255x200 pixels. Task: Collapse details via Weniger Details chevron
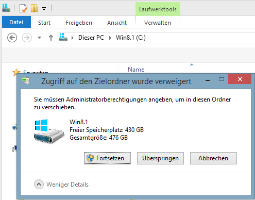click(x=39, y=185)
